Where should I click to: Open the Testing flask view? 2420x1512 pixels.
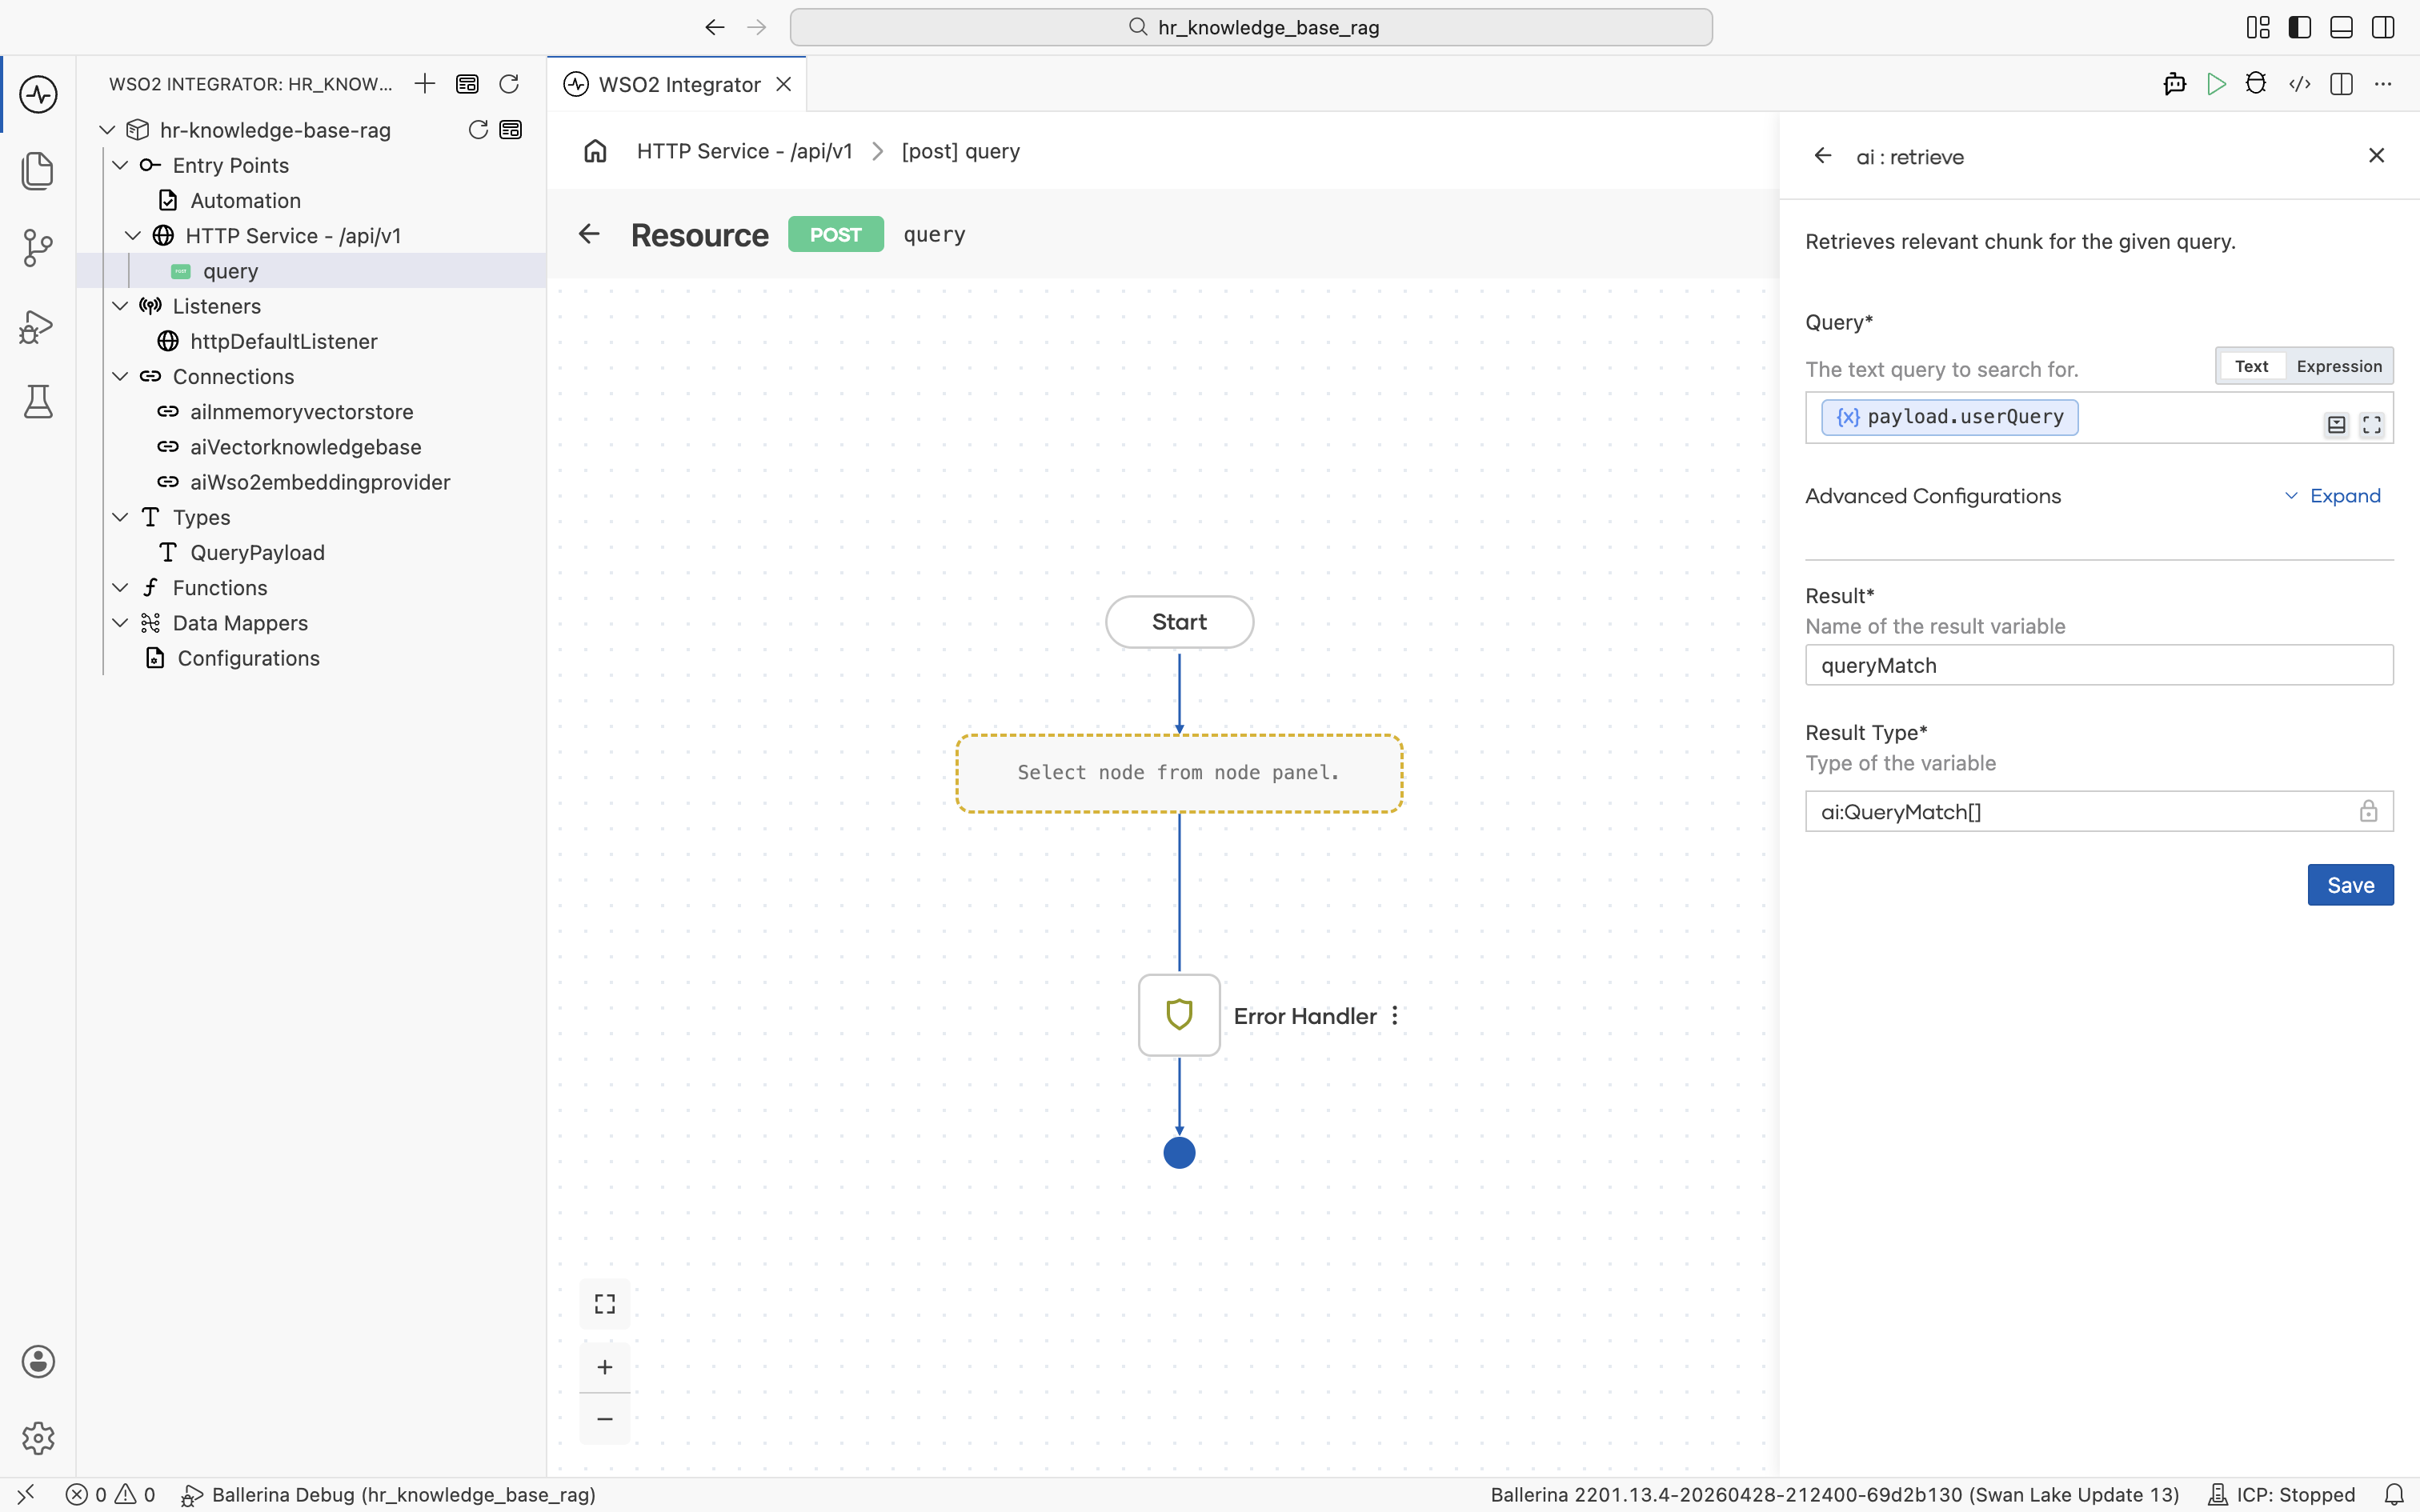tap(38, 401)
